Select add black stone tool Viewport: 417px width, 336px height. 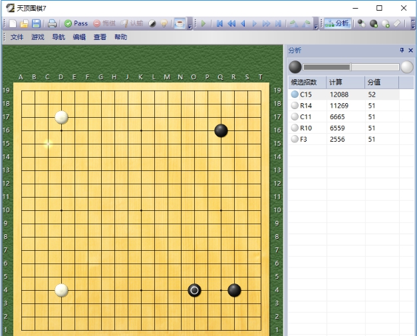tap(374, 24)
